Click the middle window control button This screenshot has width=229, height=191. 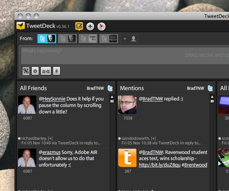[x=28, y=16]
